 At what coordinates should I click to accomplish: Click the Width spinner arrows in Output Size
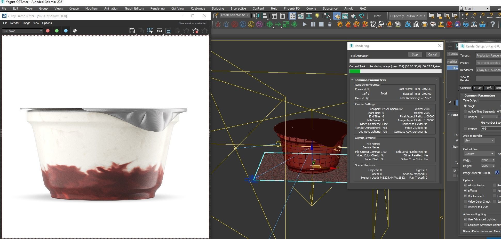(493, 160)
